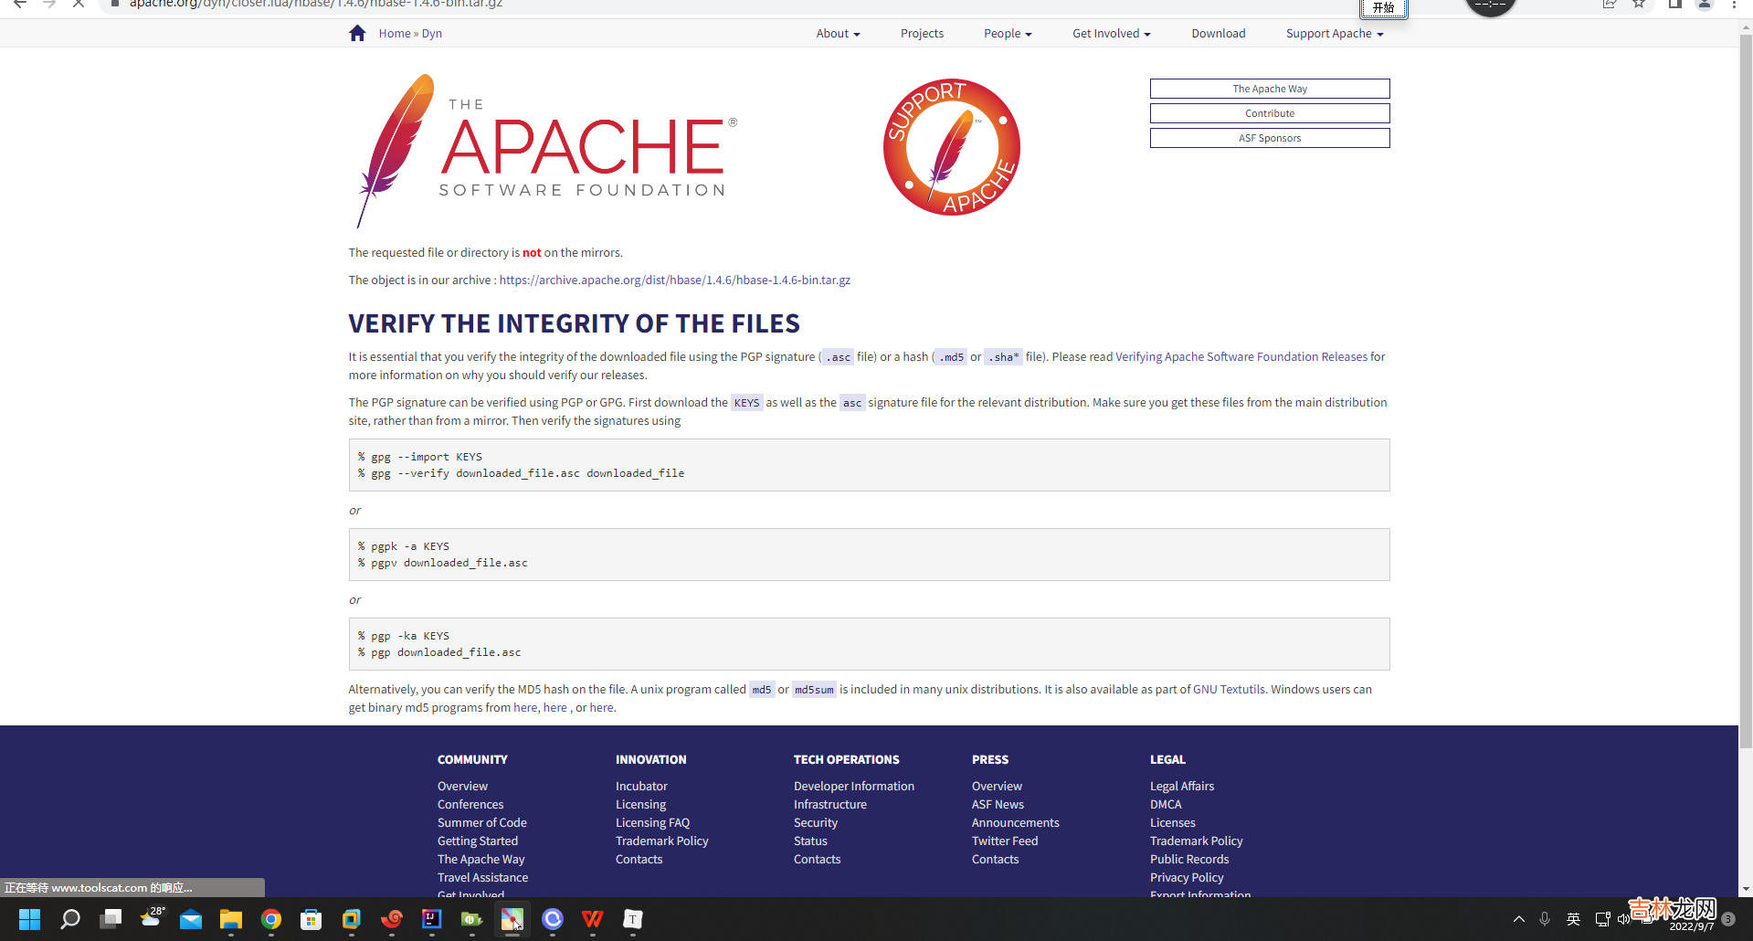
Task: Click The Apache Way button
Action: click(x=1269, y=89)
